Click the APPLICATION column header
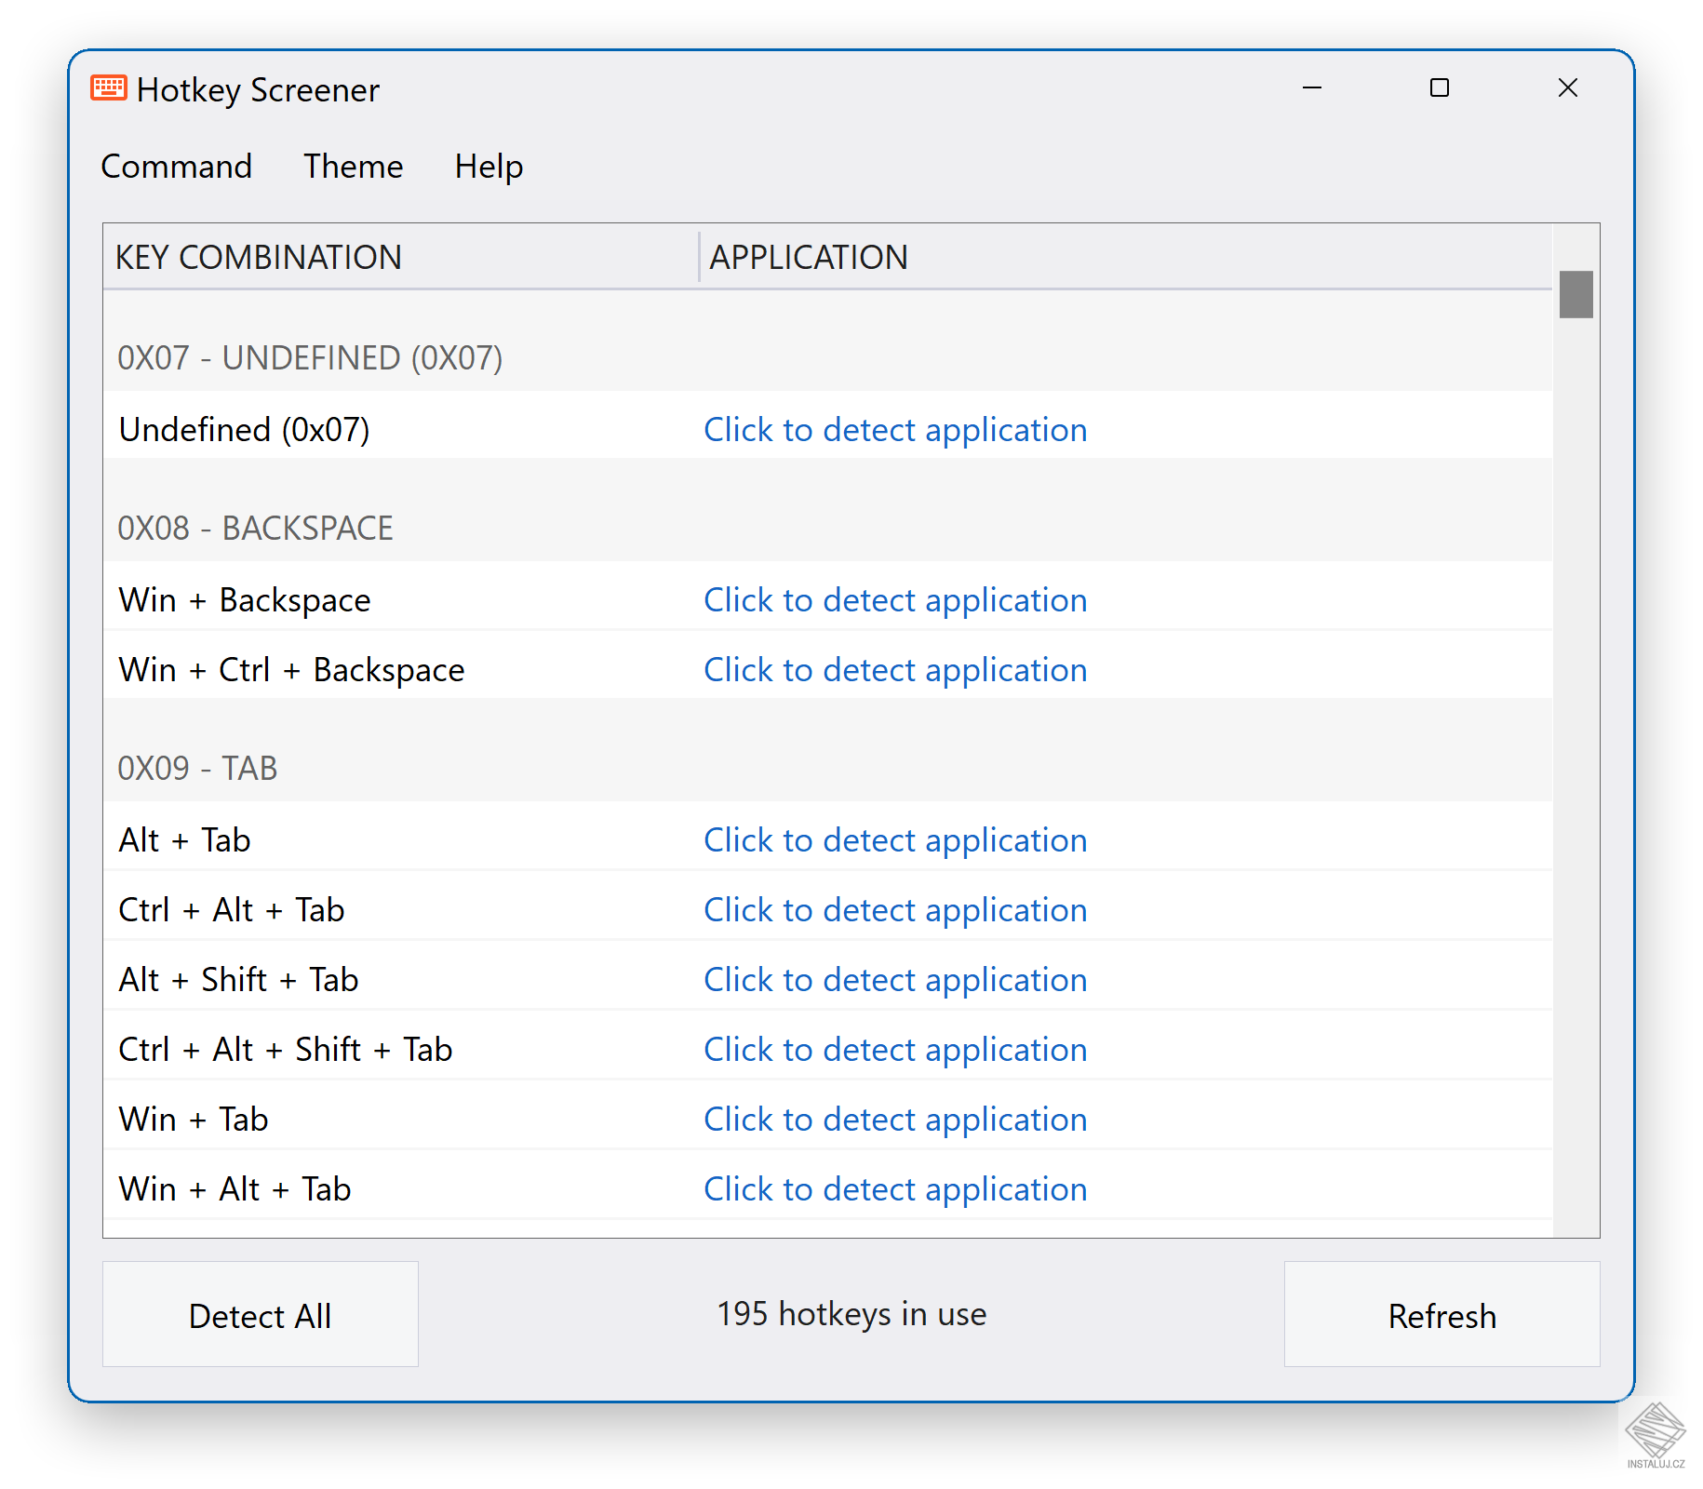1703x1489 pixels. tap(1126, 257)
